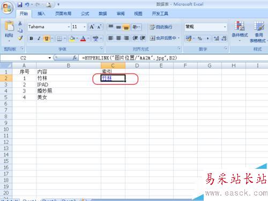The image size is (268, 201).
Task: Open the 开发工具 ribbon tab
Action: pos(160,13)
